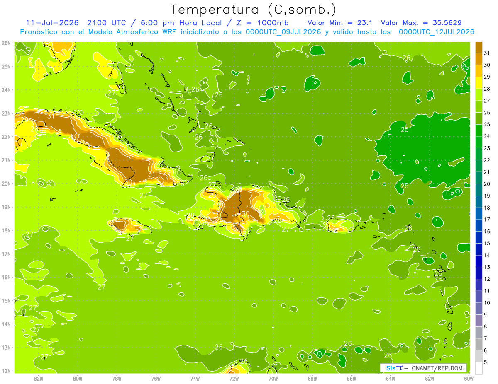
Task: Select the "Z = 1000mb" level text
Action: (x=264, y=23)
